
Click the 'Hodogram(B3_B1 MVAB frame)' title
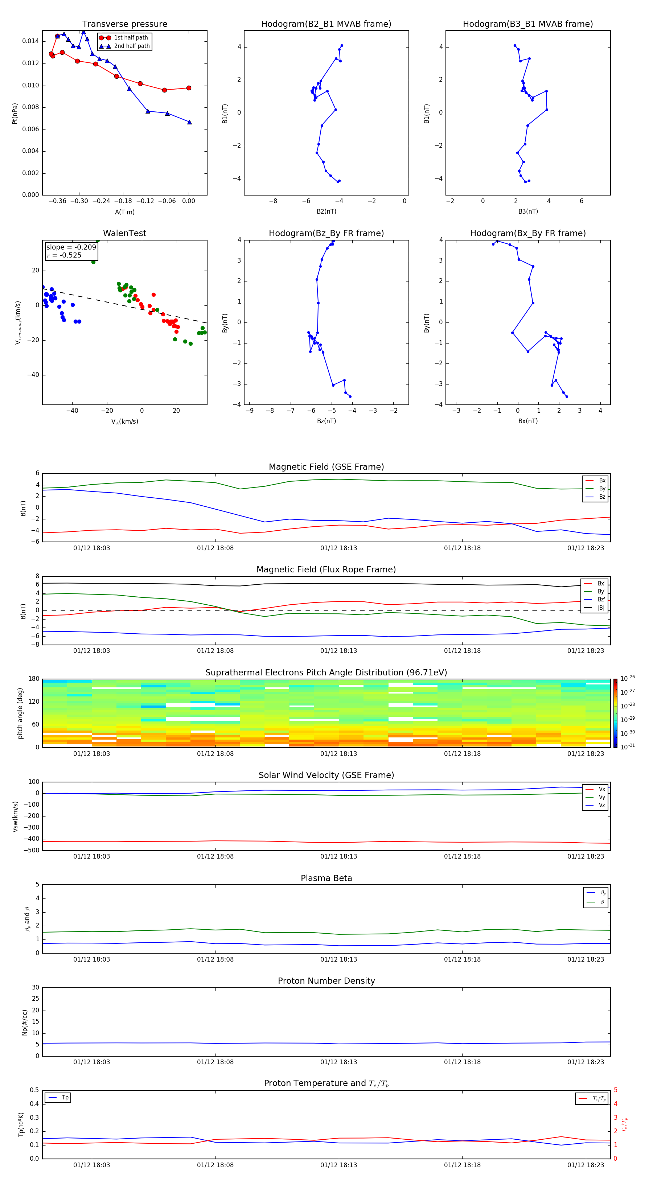(528, 24)
